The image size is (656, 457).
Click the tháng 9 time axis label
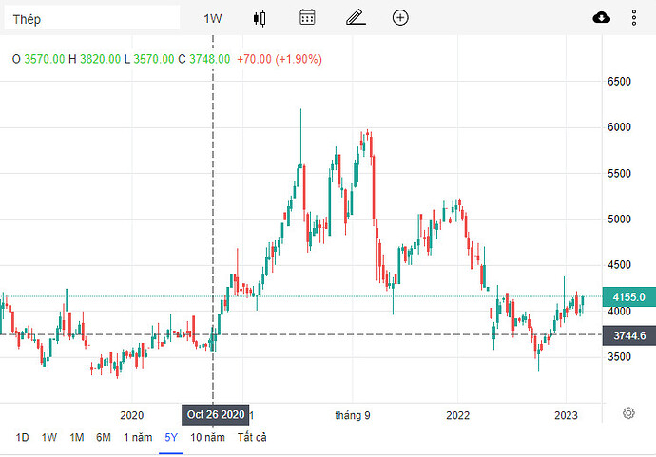(353, 415)
